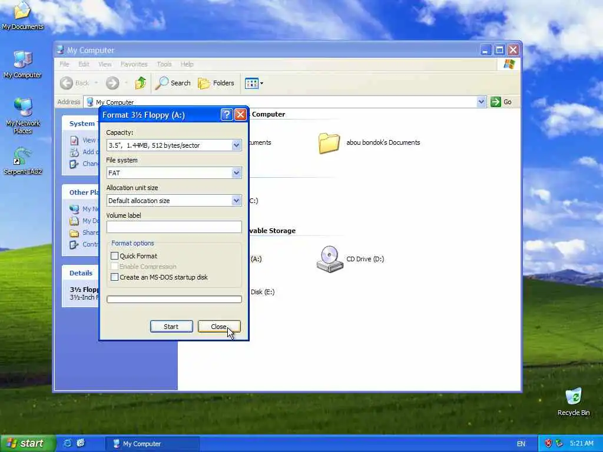Click the red security shield tray icon
Screen dimensions: 603x452
[548, 443]
